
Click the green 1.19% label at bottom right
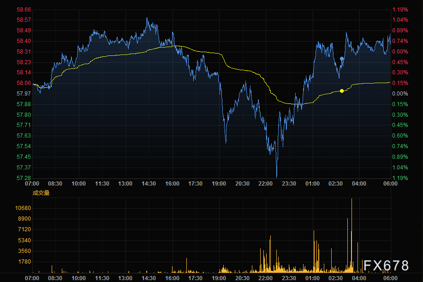[x=400, y=178]
